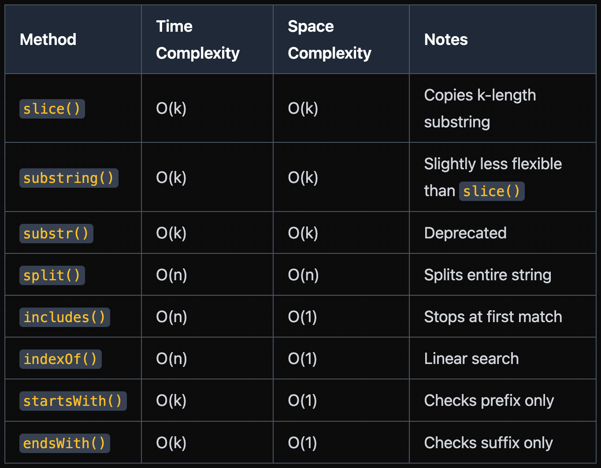
Task: Click the "Copies k-length substring" note
Action: tap(479, 108)
